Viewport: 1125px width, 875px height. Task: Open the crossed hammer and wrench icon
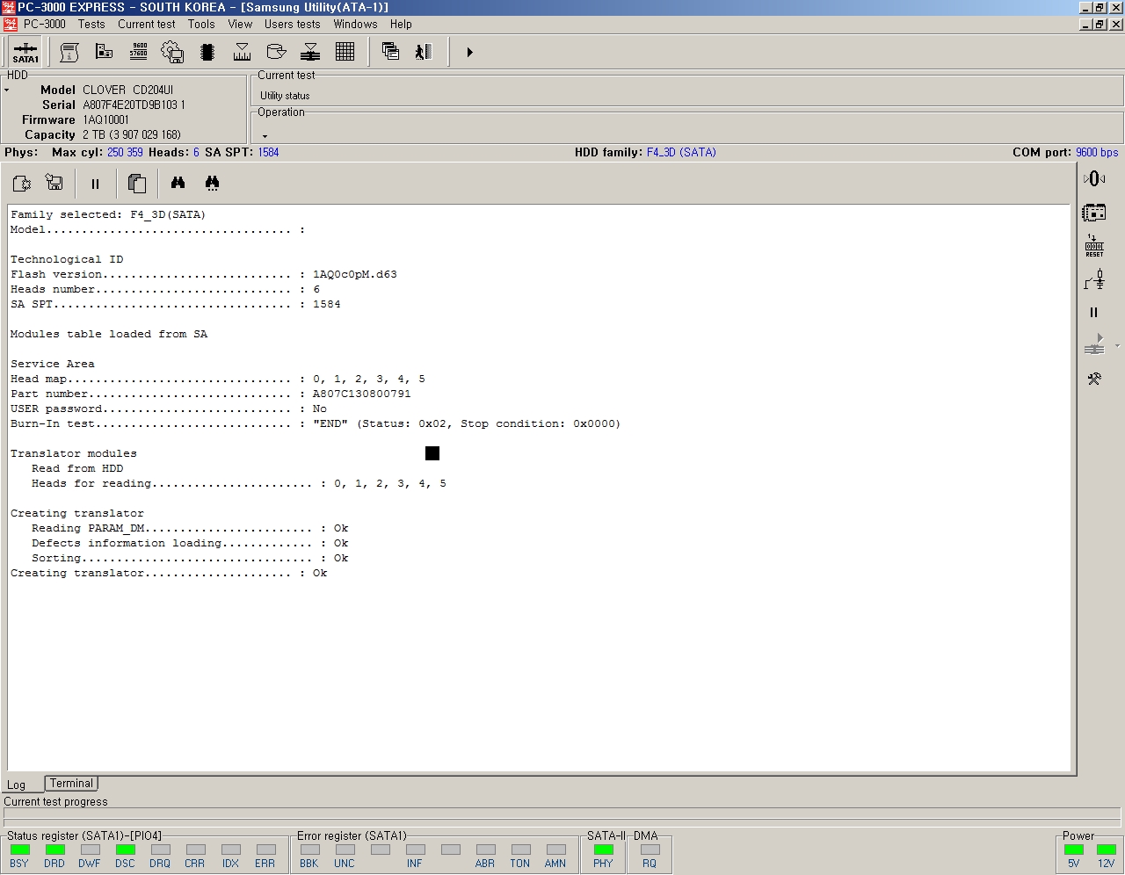[1094, 379]
